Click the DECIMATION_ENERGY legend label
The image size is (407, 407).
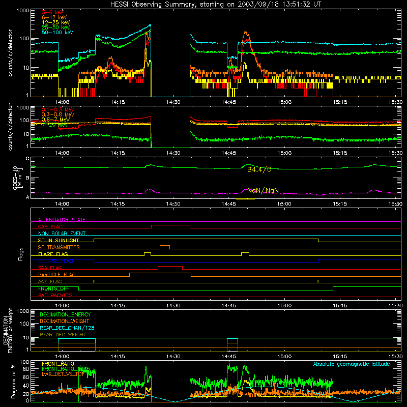pyautogui.click(x=65, y=314)
